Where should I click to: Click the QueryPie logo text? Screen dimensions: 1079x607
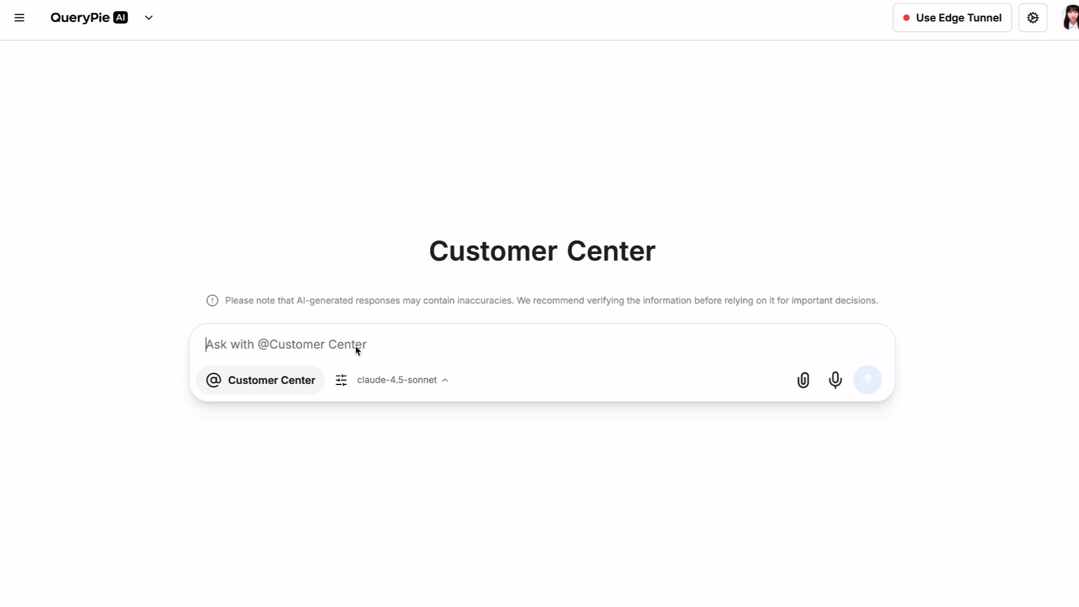click(x=80, y=17)
